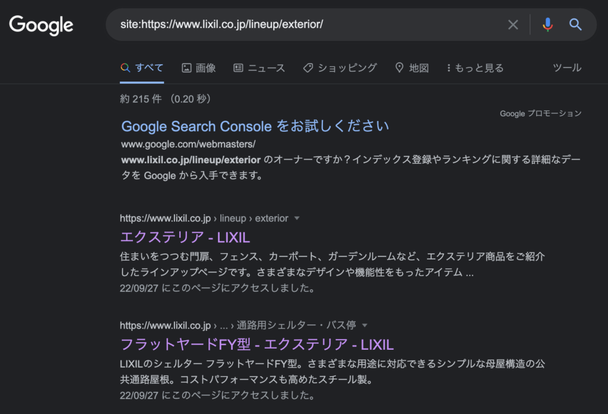Click the www.google.com/webmasters/ URL text
The height and width of the screenshot is (414, 608).
(x=188, y=144)
